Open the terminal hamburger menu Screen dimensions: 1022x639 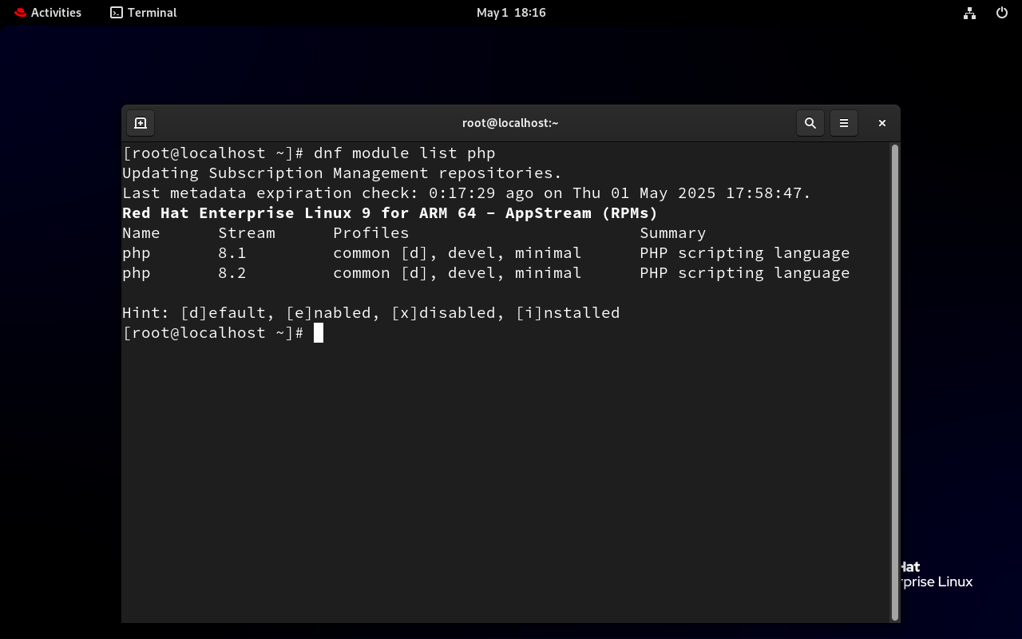coord(844,123)
